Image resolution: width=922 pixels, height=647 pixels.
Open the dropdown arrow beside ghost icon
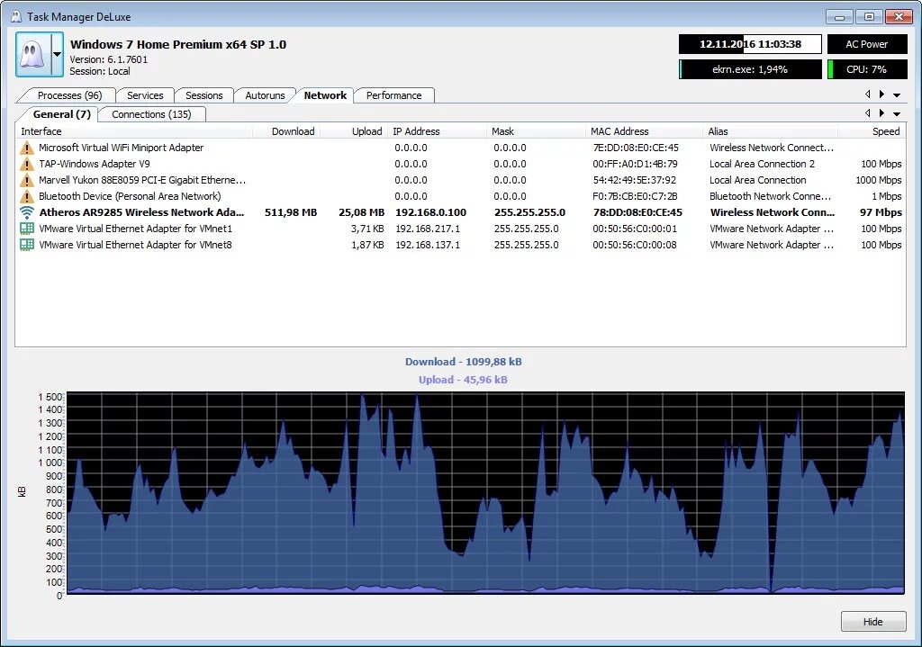point(57,55)
